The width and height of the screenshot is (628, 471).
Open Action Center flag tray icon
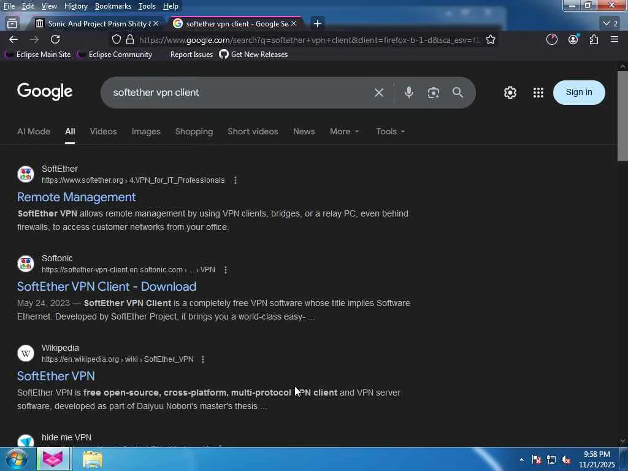click(537, 460)
